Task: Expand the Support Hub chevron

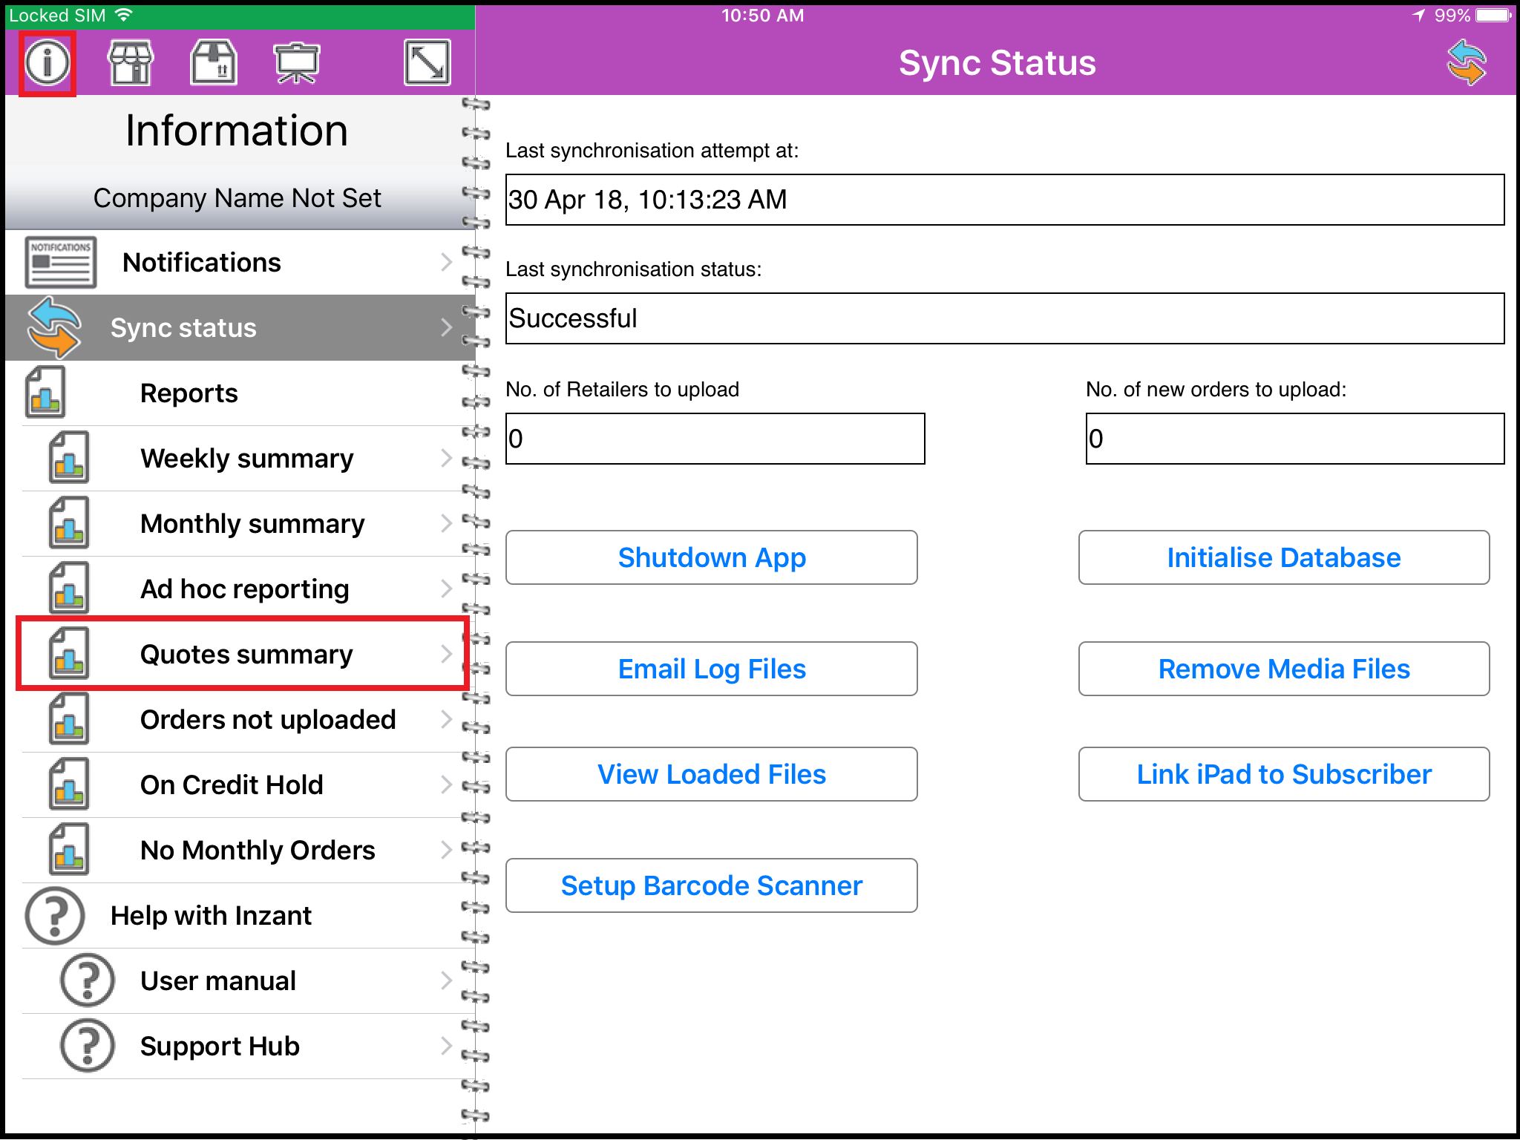Action: point(446,1046)
